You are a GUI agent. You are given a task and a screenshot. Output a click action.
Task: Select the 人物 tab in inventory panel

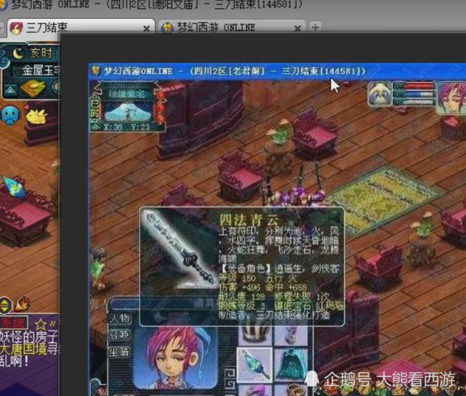(x=120, y=319)
